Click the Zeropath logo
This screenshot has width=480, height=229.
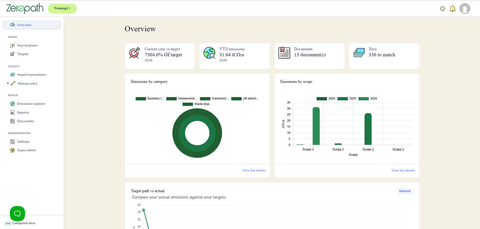pos(25,9)
